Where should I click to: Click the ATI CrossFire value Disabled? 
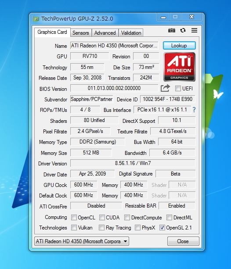96,206
